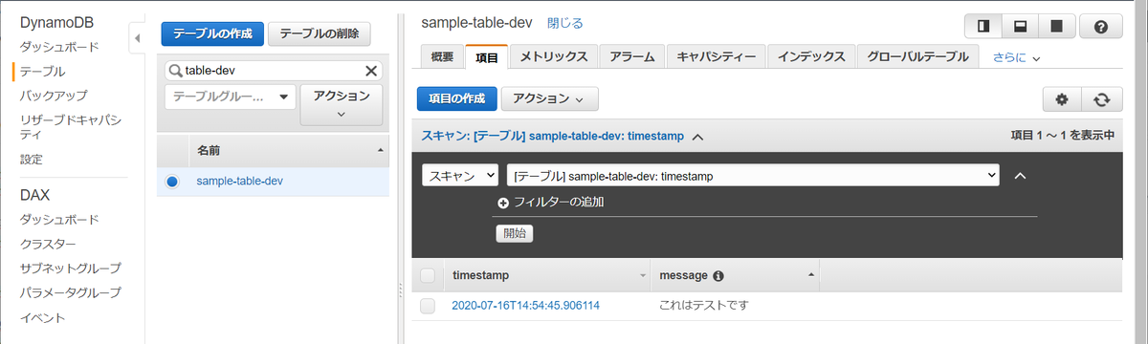1148x344 pixels.
Task: Open the インデックス tab
Action: tap(811, 57)
